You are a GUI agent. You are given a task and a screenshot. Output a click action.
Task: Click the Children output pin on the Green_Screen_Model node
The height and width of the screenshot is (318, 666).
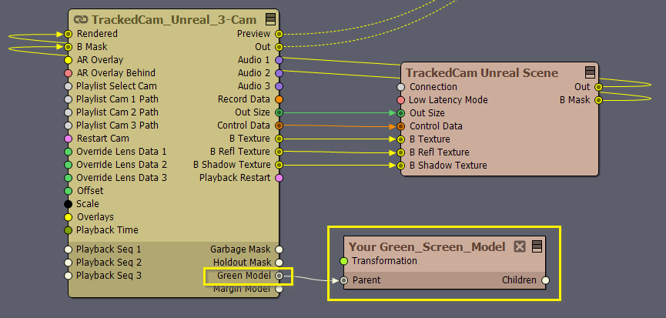click(545, 280)
